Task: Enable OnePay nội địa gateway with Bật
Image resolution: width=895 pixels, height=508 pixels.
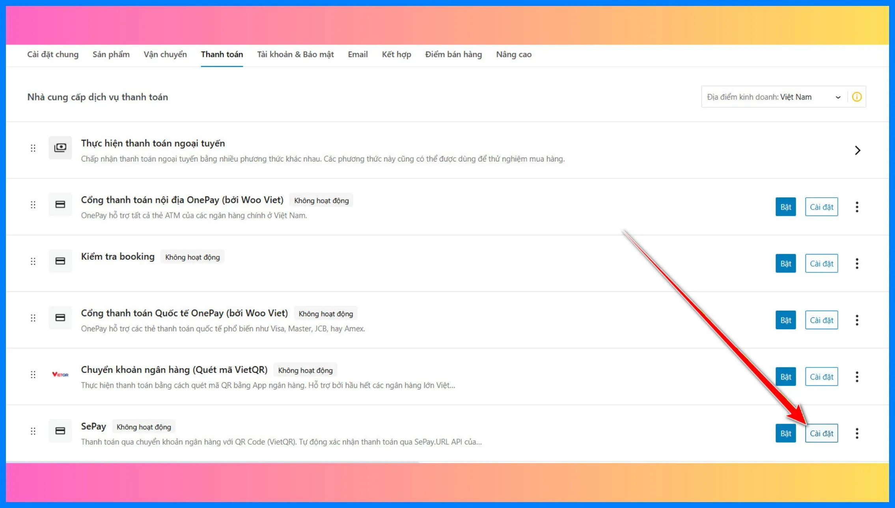Action: tap(785, 207)
